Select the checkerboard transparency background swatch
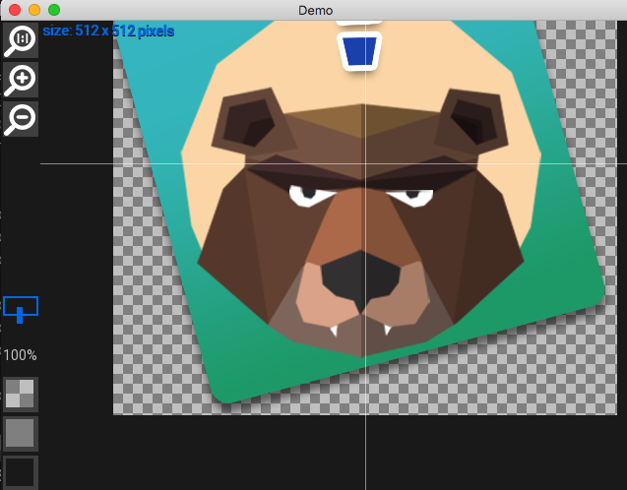 (21, 394)
